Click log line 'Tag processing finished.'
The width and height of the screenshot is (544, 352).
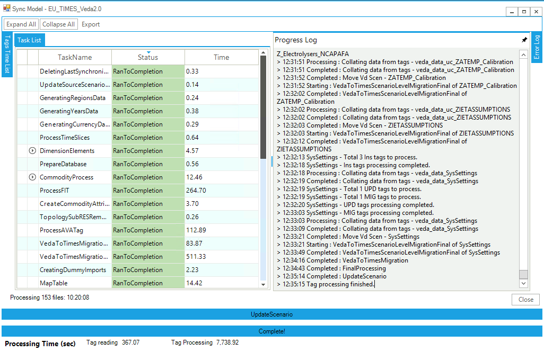pos(326,284)
